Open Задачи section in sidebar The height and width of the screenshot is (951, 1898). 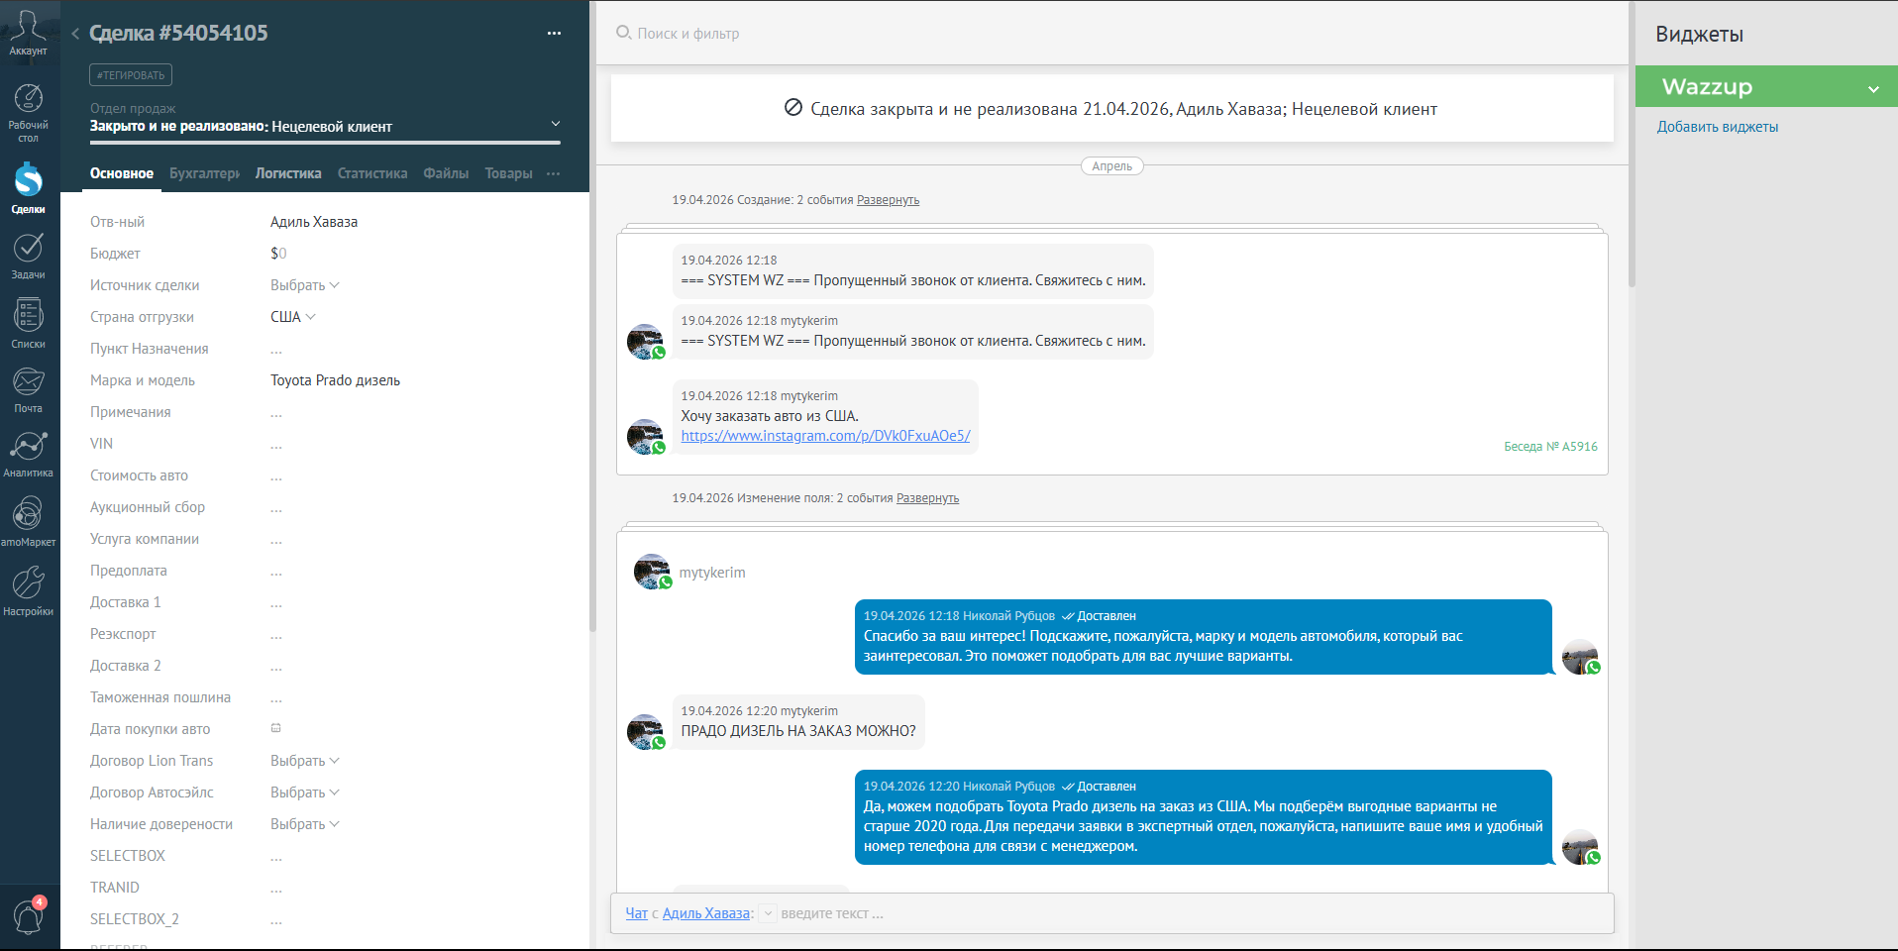pos(28,256)
